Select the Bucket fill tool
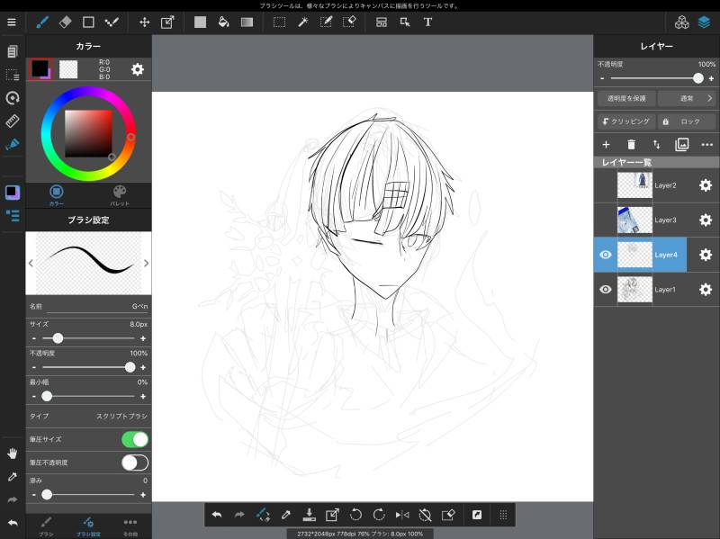The width and height of the screenshot is (720, 539). coord(223,22)
